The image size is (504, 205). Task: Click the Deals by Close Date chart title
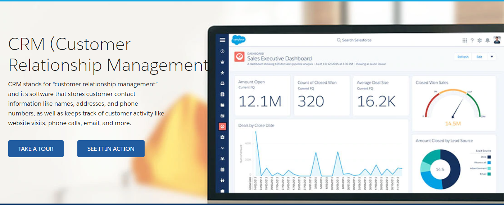(x=256, y=126)
